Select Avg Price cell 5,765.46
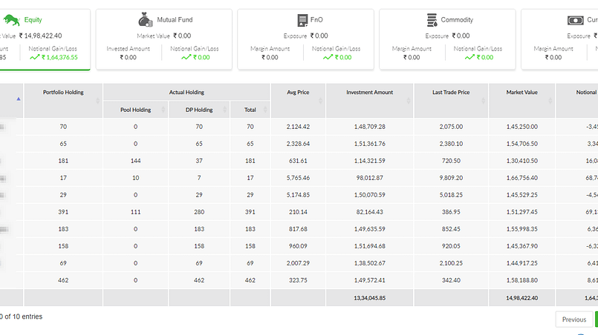This screenshot has width=598, height=335. [298, 178]
